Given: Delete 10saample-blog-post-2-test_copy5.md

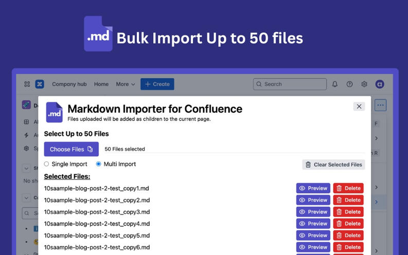Looking at the screenshot, I should tap(348, 235).
